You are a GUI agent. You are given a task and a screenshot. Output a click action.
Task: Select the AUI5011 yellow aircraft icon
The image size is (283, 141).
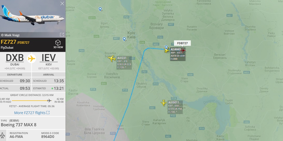point(164,103)
